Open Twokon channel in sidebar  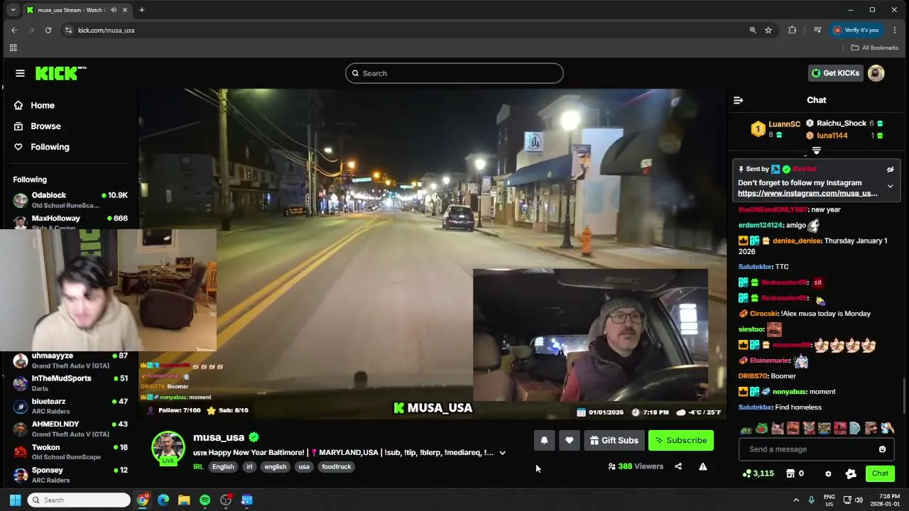tap(70, 452)
